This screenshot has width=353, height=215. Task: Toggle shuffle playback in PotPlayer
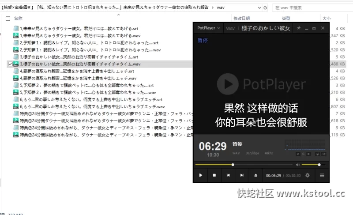pyautogui.click(x=324, y=154)
